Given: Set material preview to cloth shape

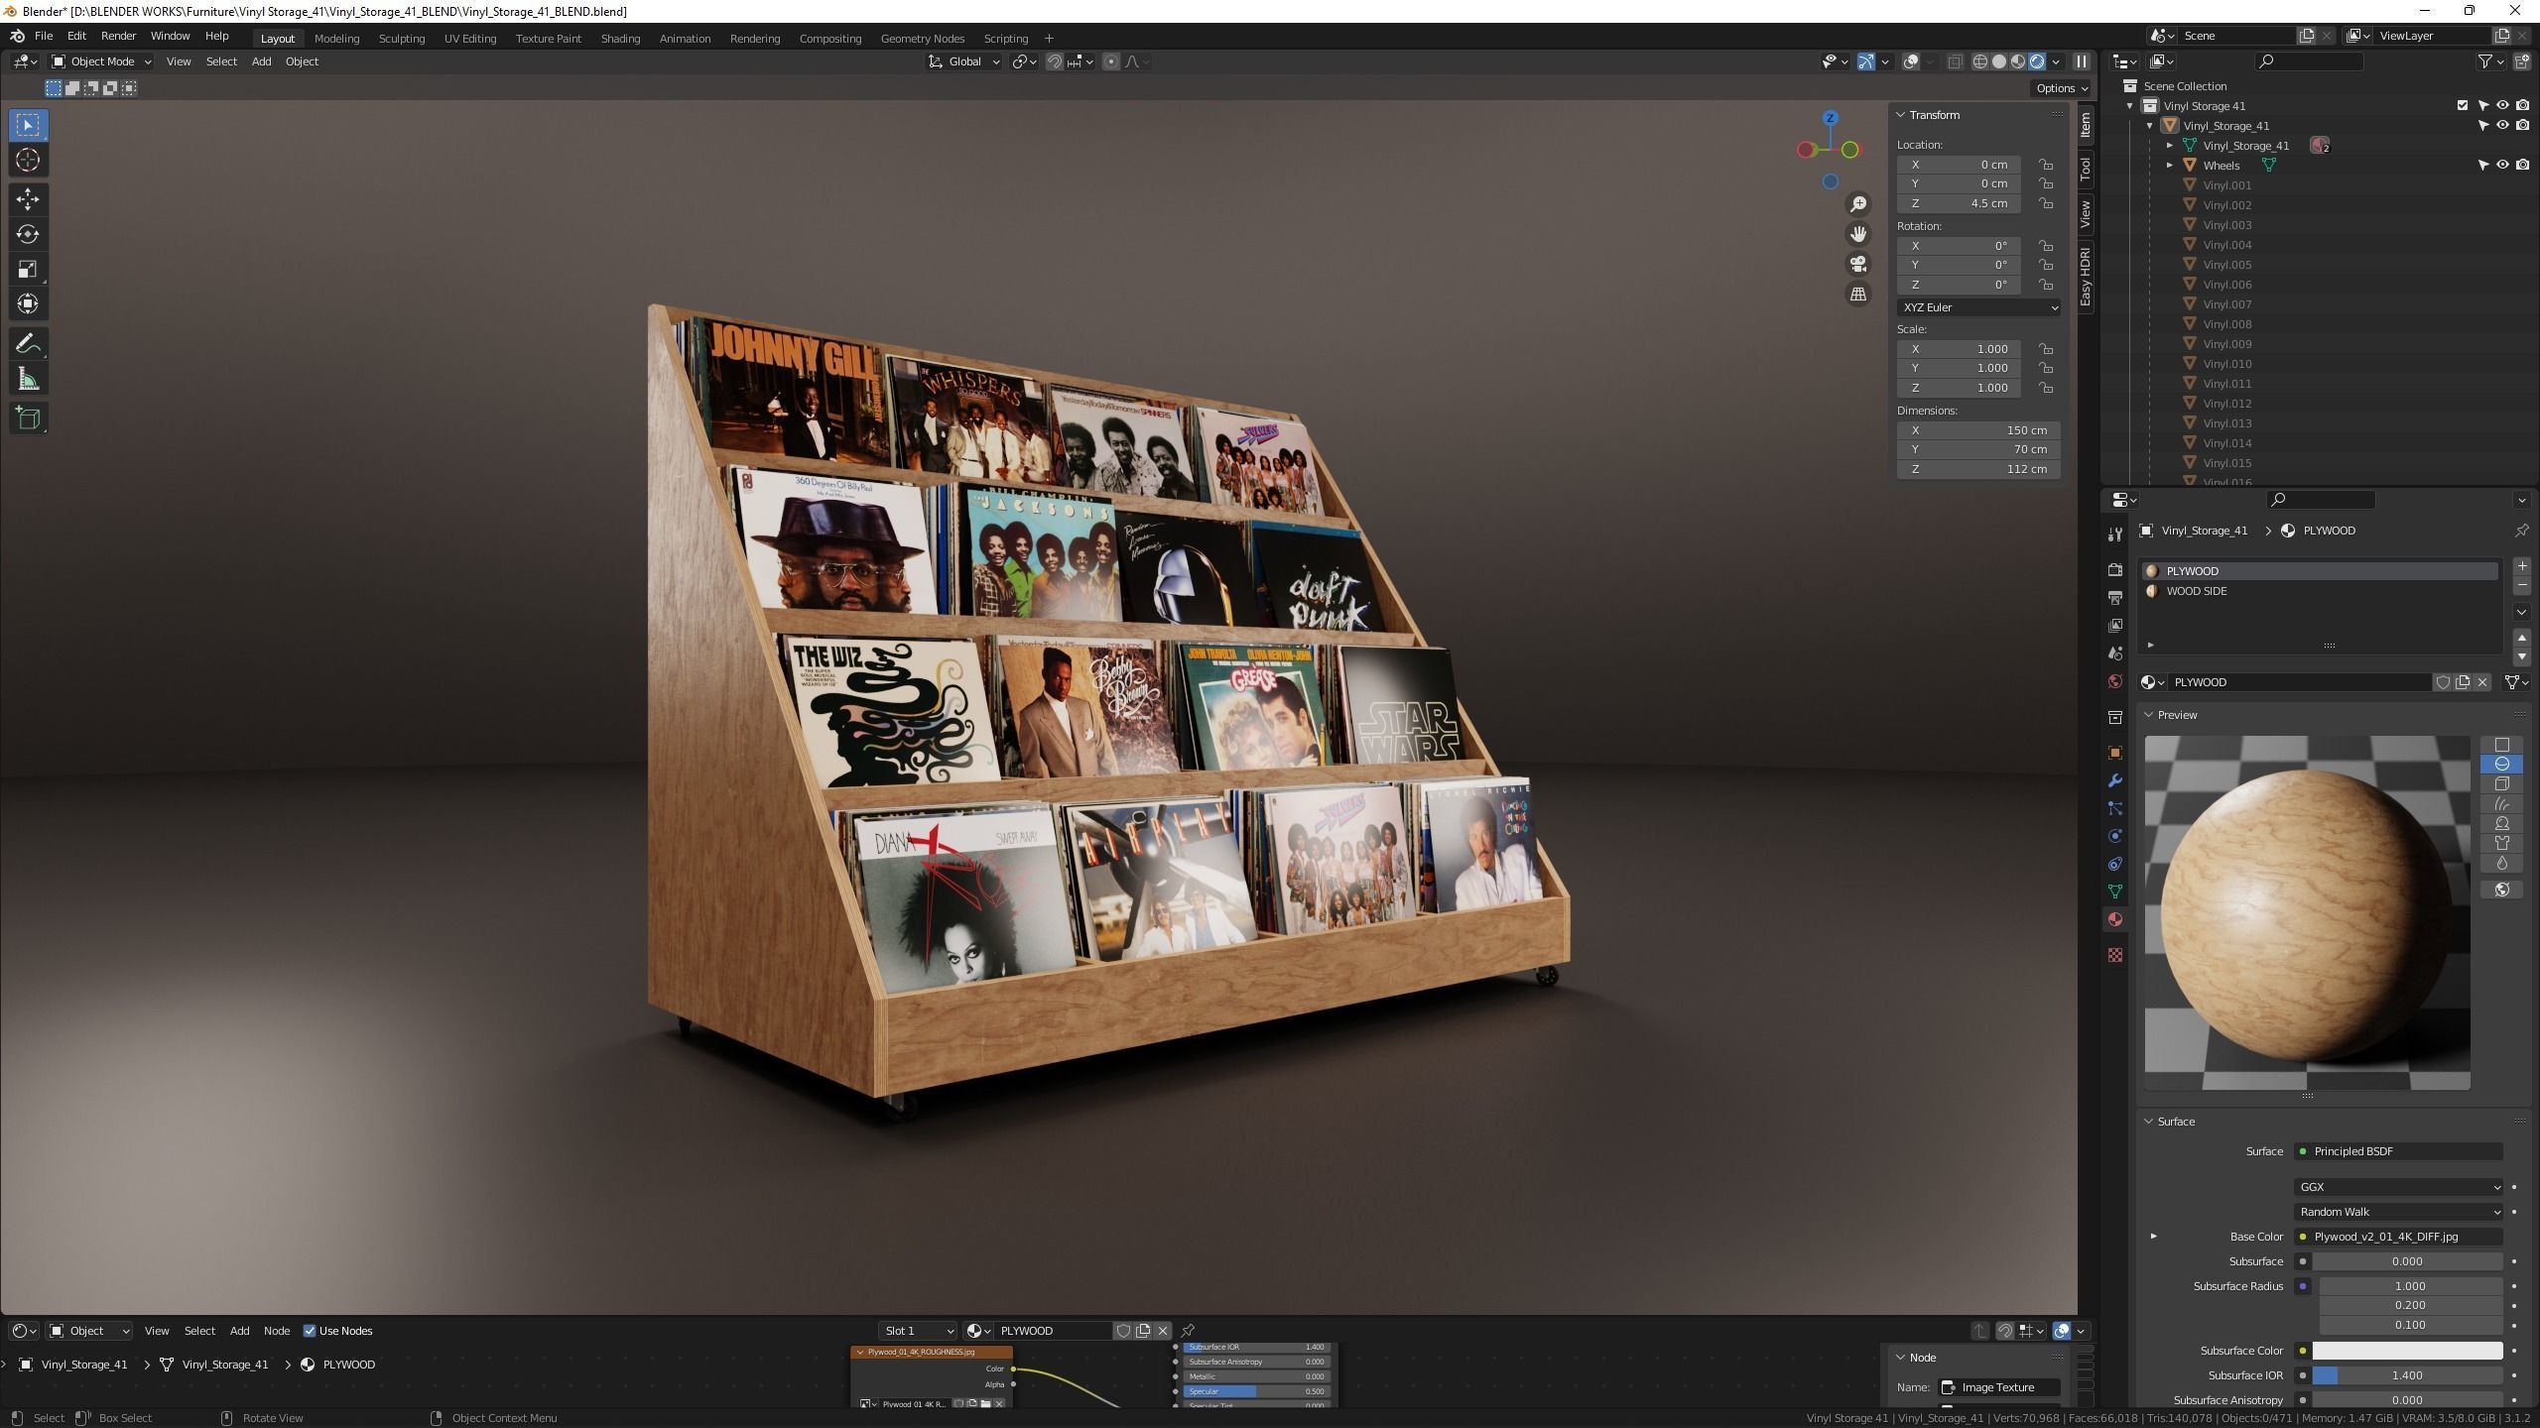Looking at the screenshot, I should pyautogui.click(x=2502, y=843).
